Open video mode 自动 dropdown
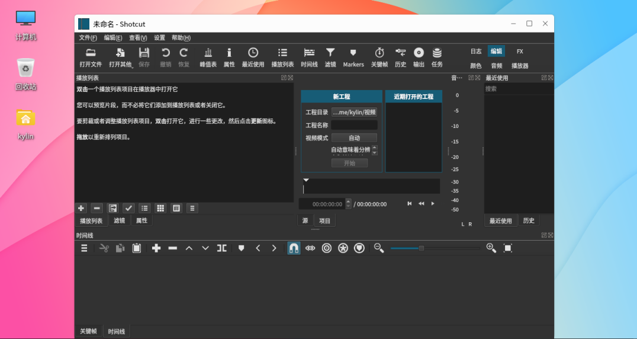 [x=354, y=138]
